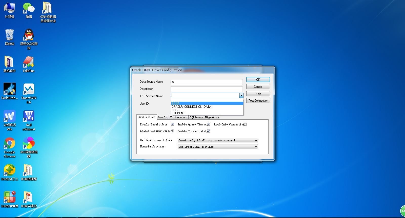Enable the Closing Cursors checkbox
The height and width of the screenshot is (218, 405).
173,130
